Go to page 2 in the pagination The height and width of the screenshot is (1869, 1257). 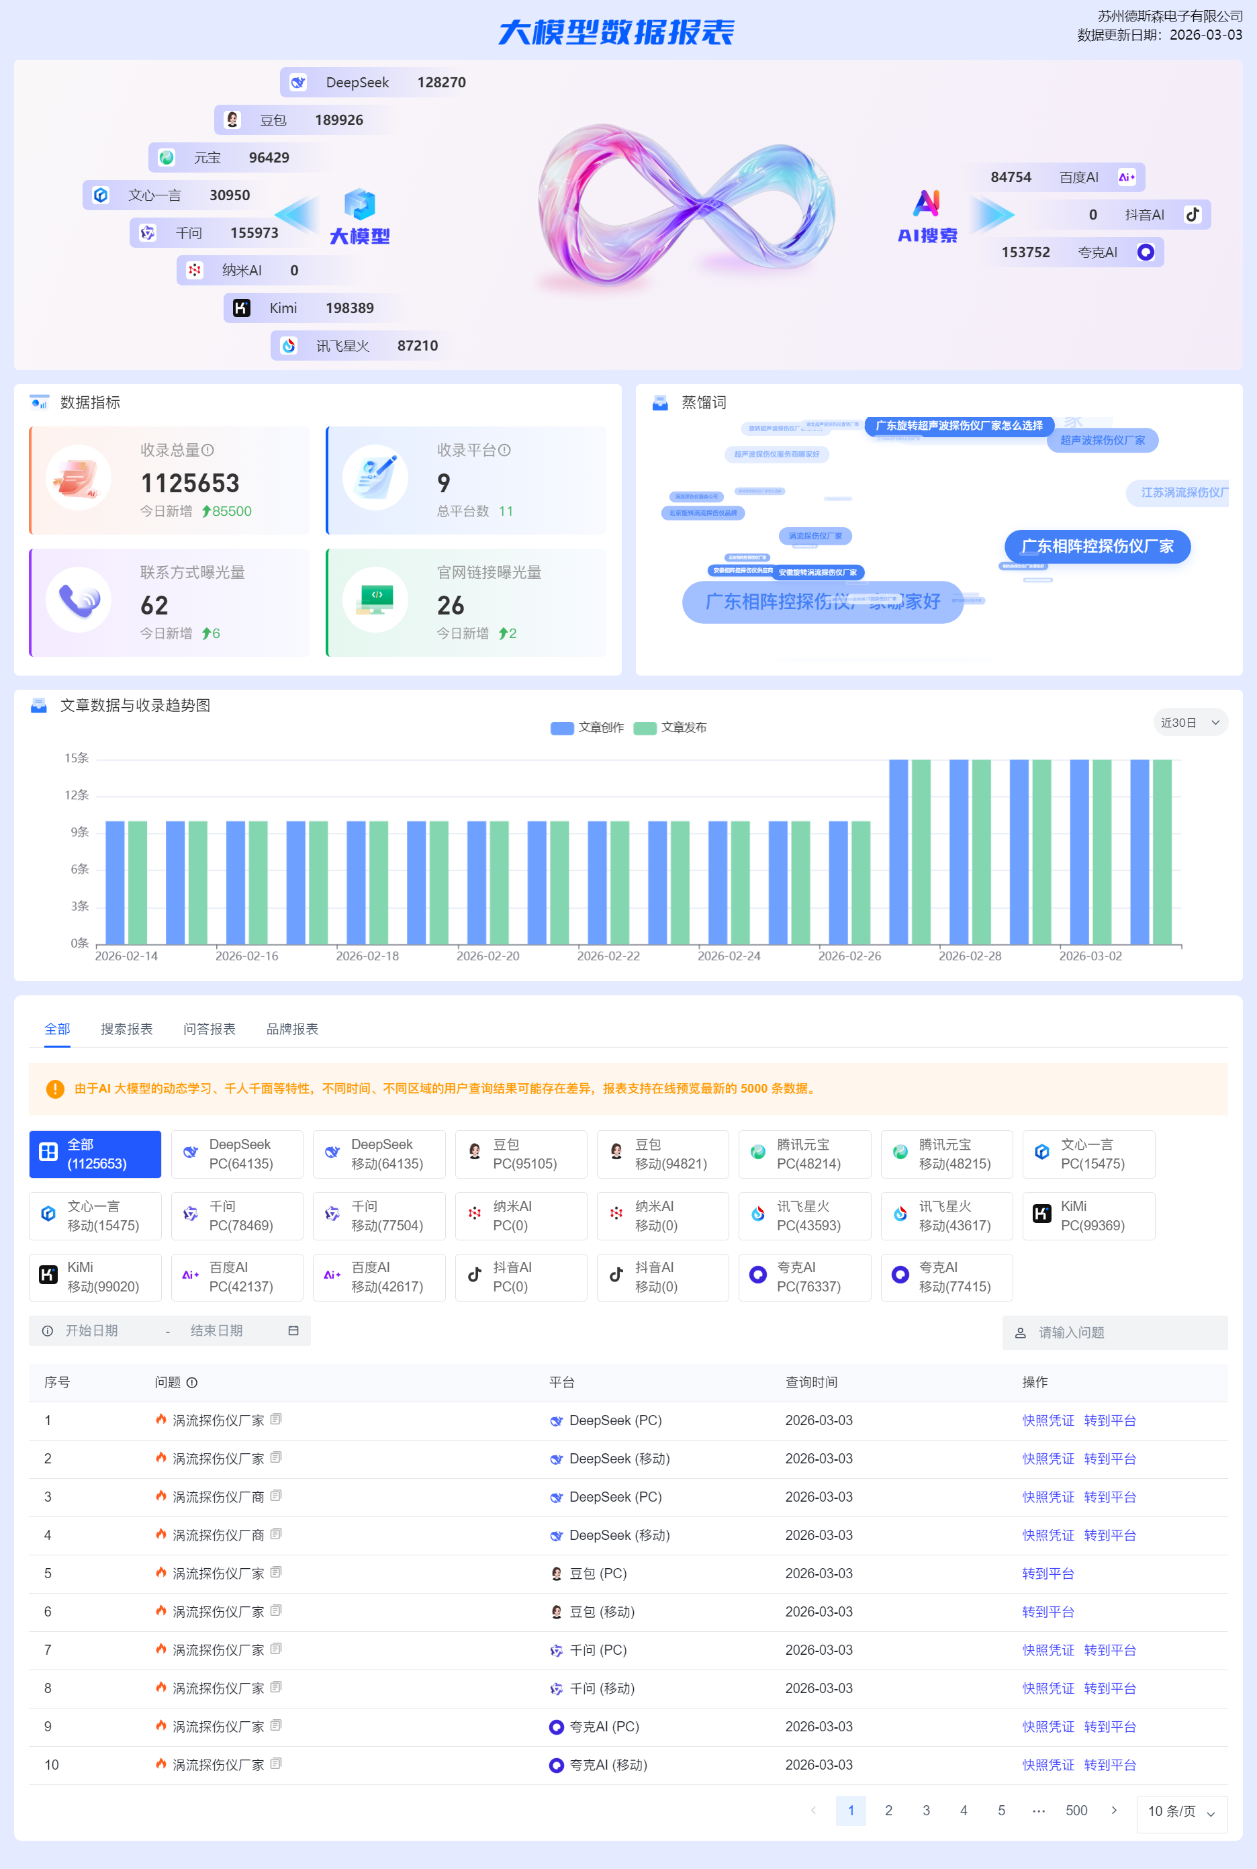click(x=888, y=1811)
